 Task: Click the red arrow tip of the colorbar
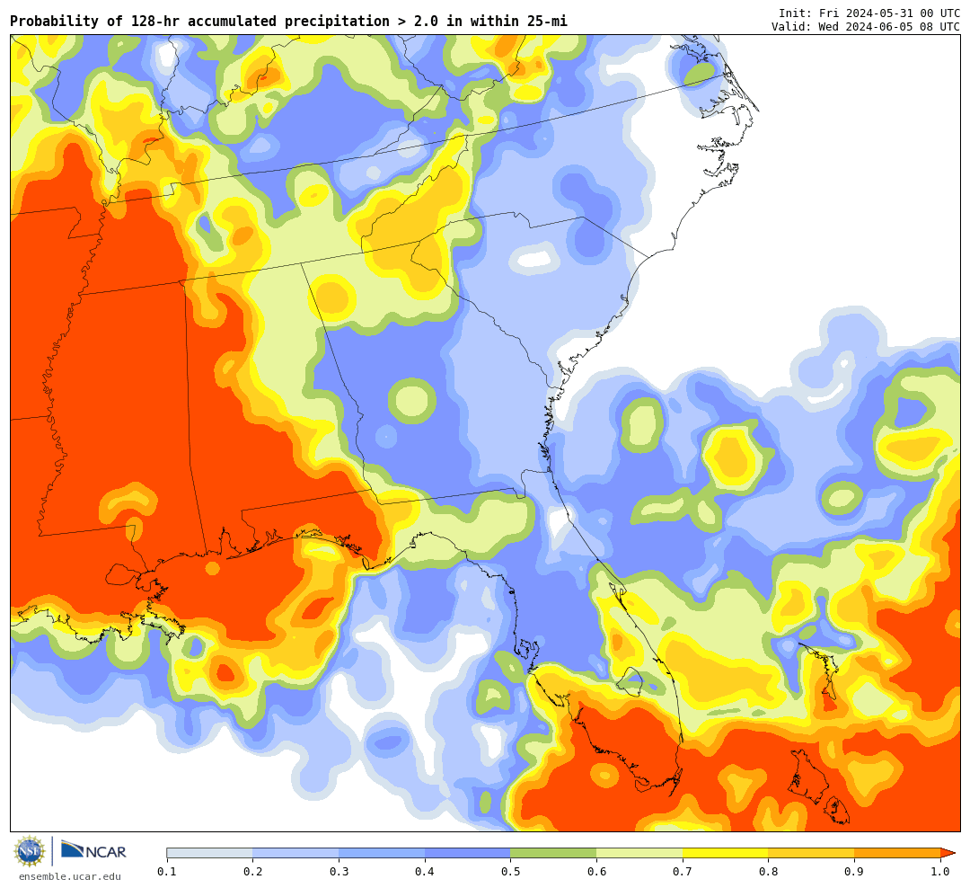948,853
